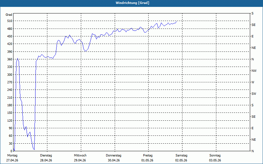Click the 60 degree axis label

pos(11,136)
